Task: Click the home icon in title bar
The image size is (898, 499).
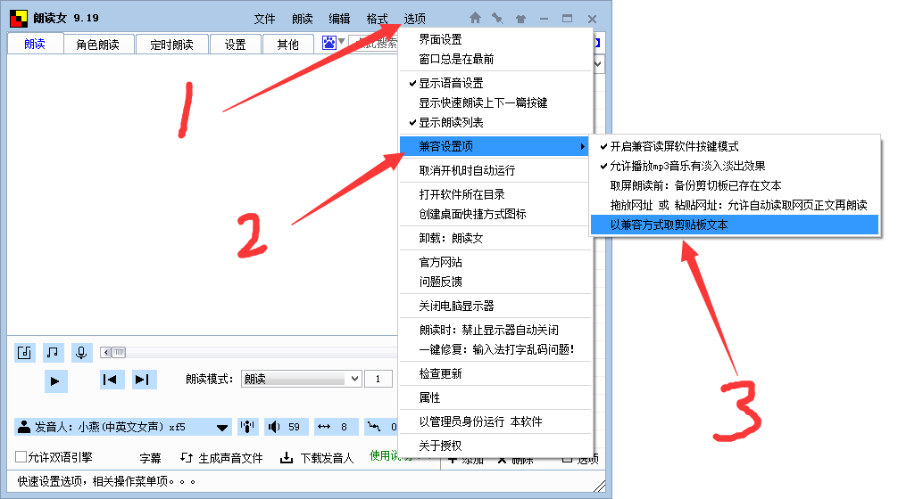Action: (475, 19)
